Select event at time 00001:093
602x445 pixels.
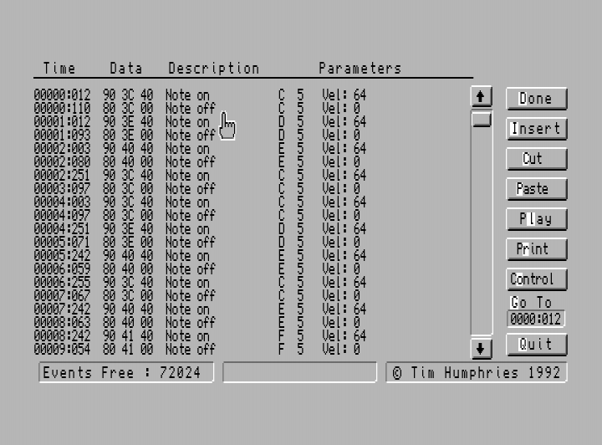200,136
